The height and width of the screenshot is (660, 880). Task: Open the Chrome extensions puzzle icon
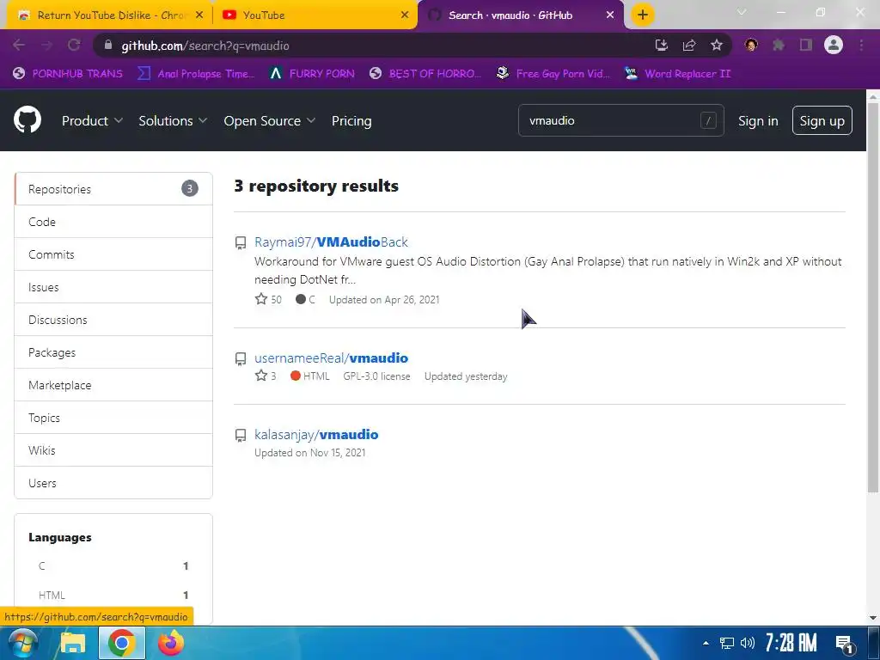coord(779,46)
